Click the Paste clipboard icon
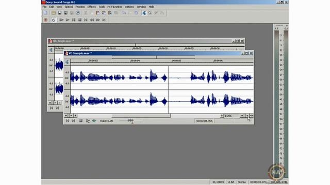The width and height of the screenshot is (330, 185). 97,13
